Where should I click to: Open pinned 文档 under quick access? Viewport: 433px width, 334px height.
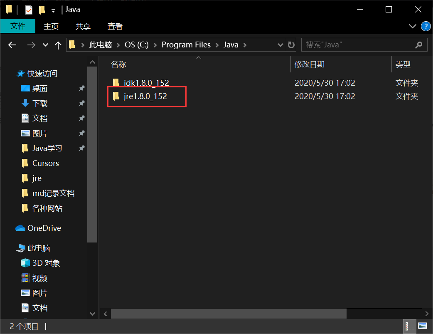[x=40, y=119]
